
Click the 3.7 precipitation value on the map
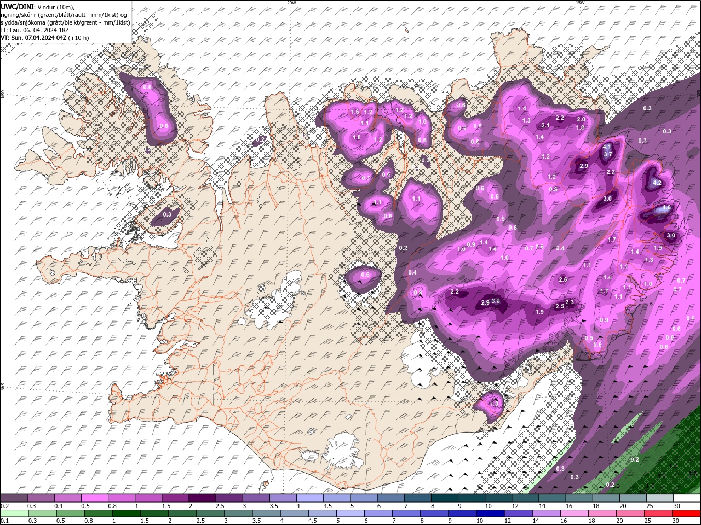pos(607,154)
